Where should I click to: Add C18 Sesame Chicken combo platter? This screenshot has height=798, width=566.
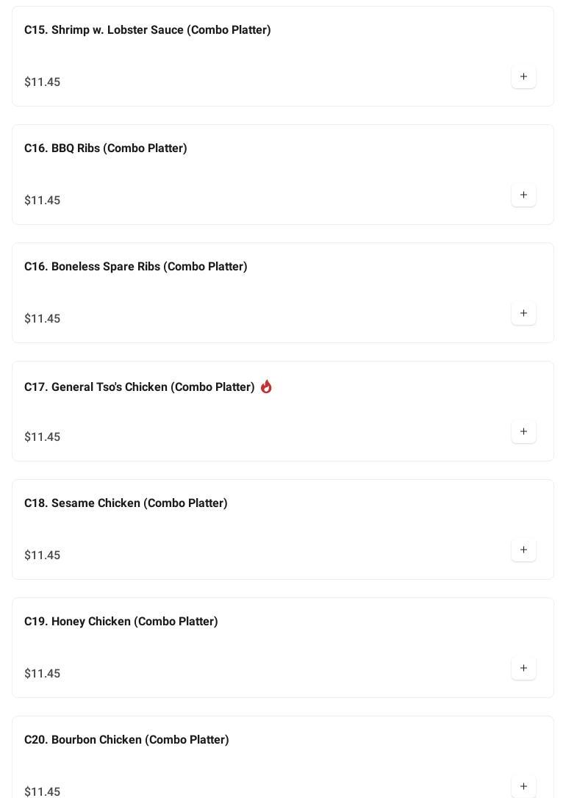click(x=523, y=550)
